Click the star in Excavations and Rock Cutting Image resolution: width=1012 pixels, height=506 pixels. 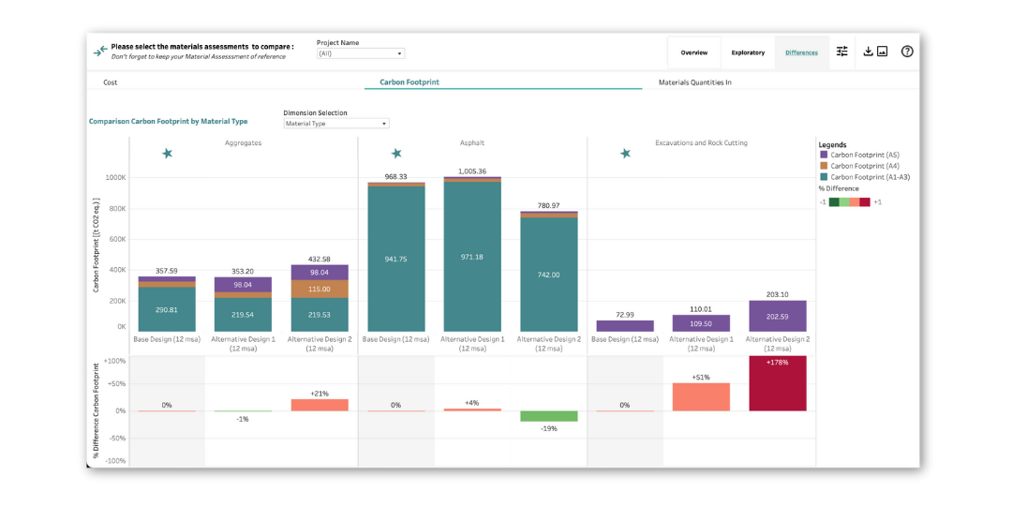click(625, 154)
